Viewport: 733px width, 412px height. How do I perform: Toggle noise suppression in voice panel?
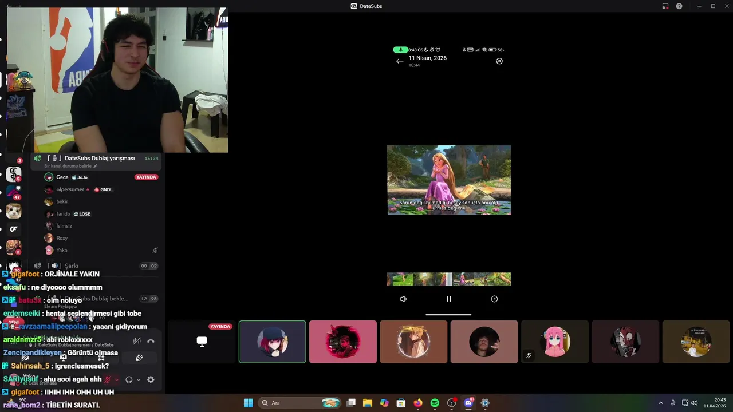coord(137,341)
